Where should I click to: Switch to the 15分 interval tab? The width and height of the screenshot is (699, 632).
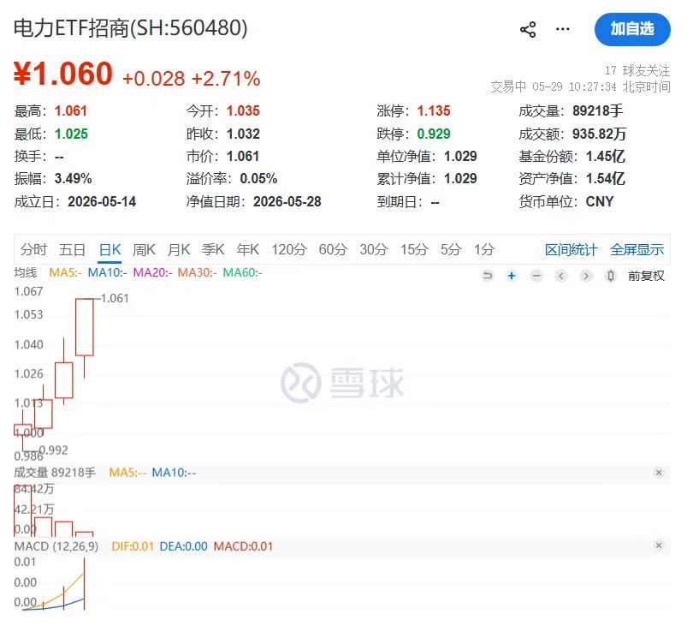click(x=414, y=249)
